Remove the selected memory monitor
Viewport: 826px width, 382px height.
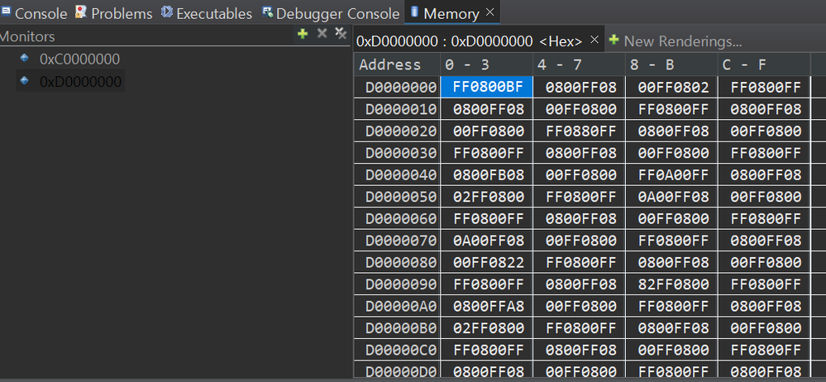[x=322, y=34]
